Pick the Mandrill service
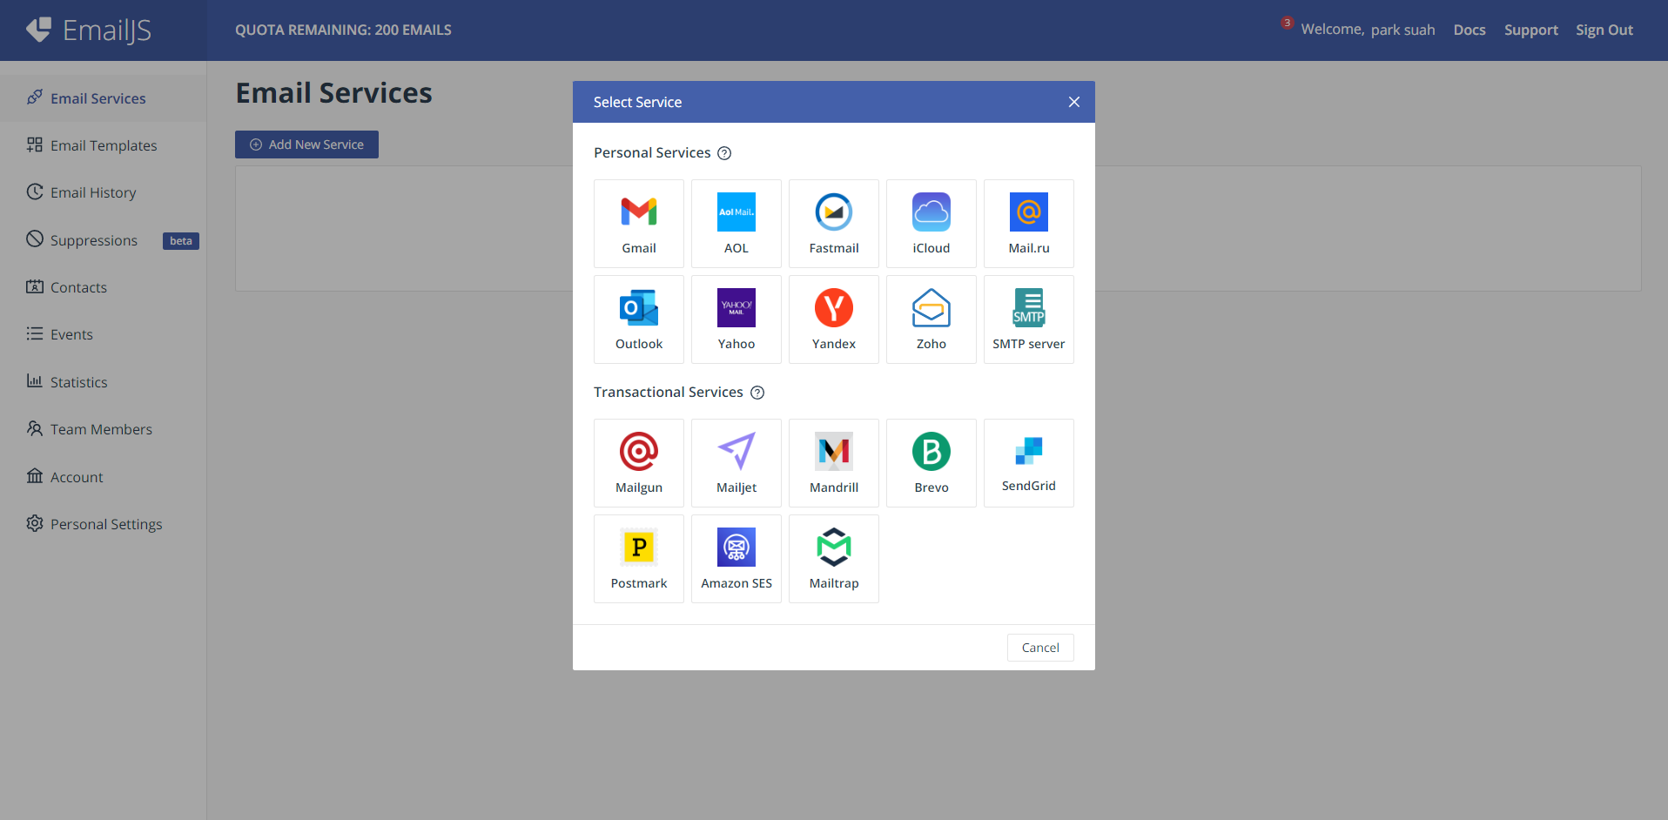Viewport: 1668px width, 820px height. point(834,463)
